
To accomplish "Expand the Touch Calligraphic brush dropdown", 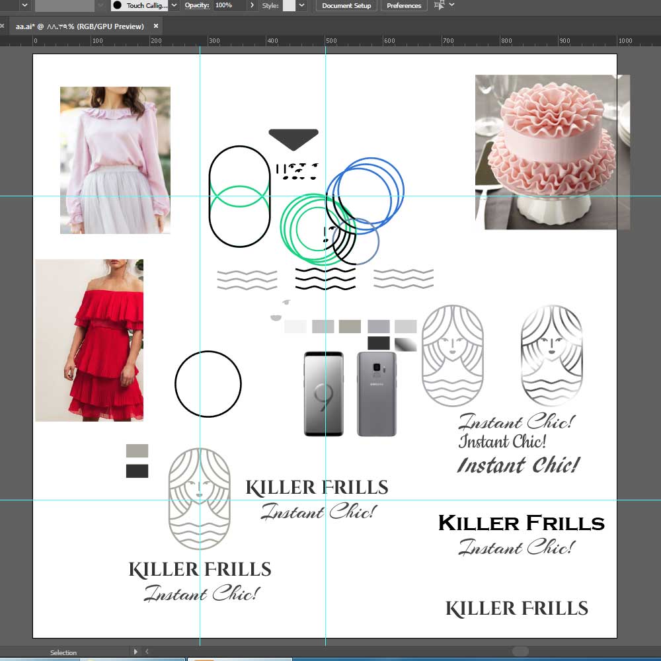I will (174, 5).
